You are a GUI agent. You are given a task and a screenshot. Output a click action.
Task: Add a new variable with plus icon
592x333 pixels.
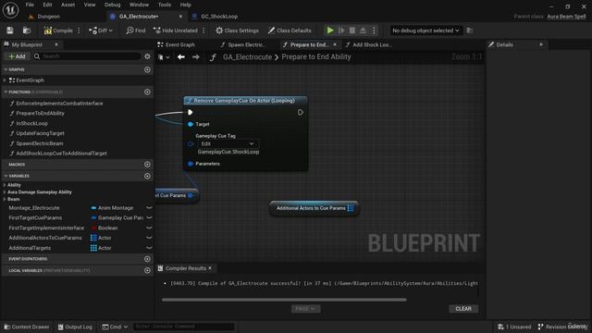click(147, 176)
